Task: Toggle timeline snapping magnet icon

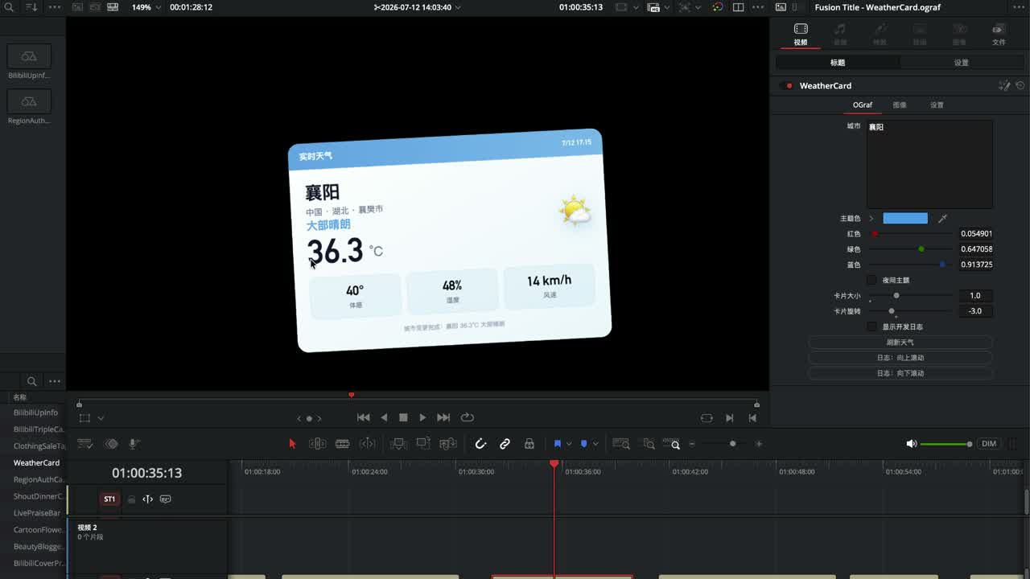Action: tap(480, 444)
